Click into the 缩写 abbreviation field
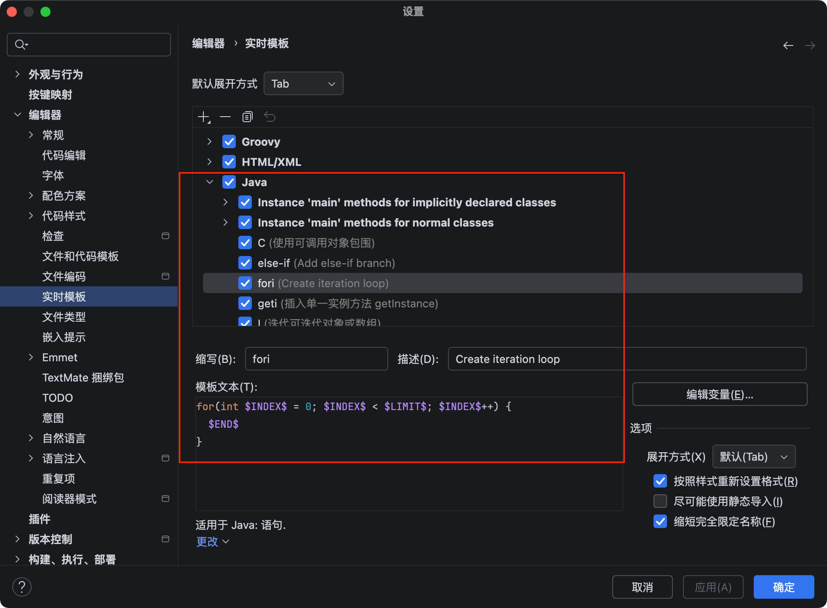The width and height of the screenshot is (827, 608). (316, 359)
